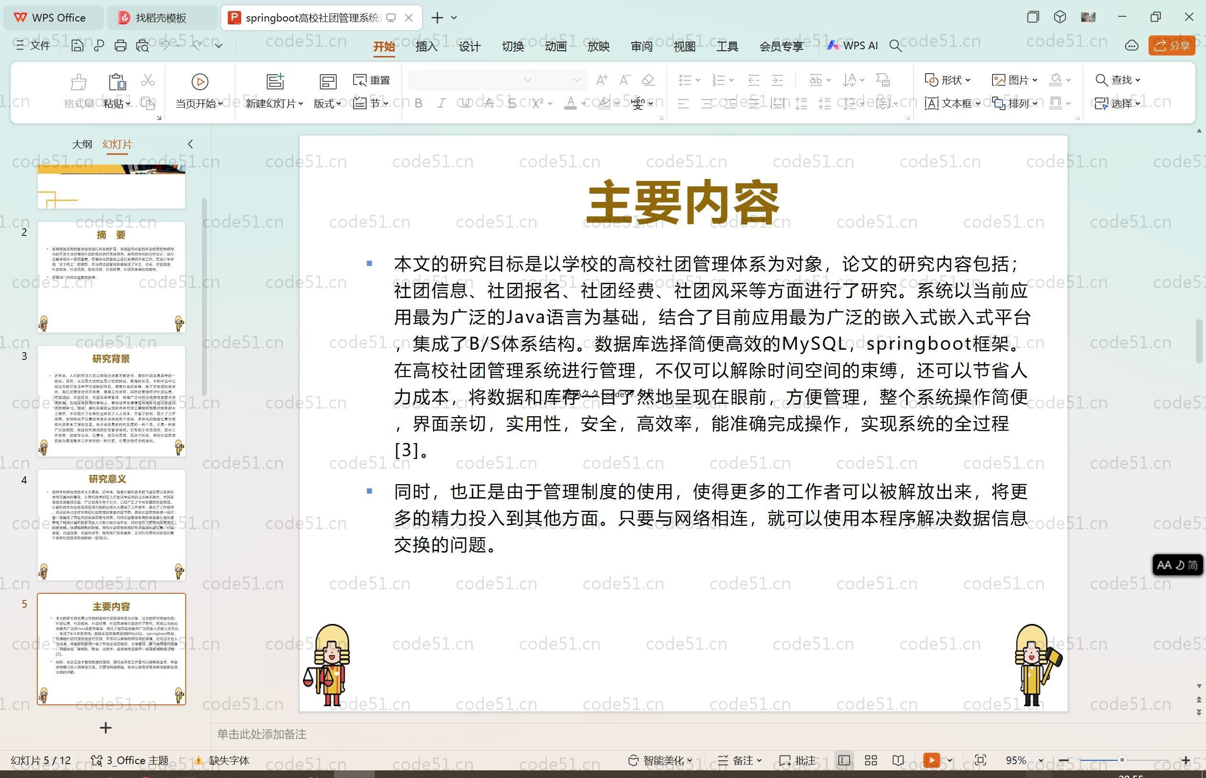Click the Cut scissors icon
The width and height of the screenshot is (1206, 778).
coord(147,80)
